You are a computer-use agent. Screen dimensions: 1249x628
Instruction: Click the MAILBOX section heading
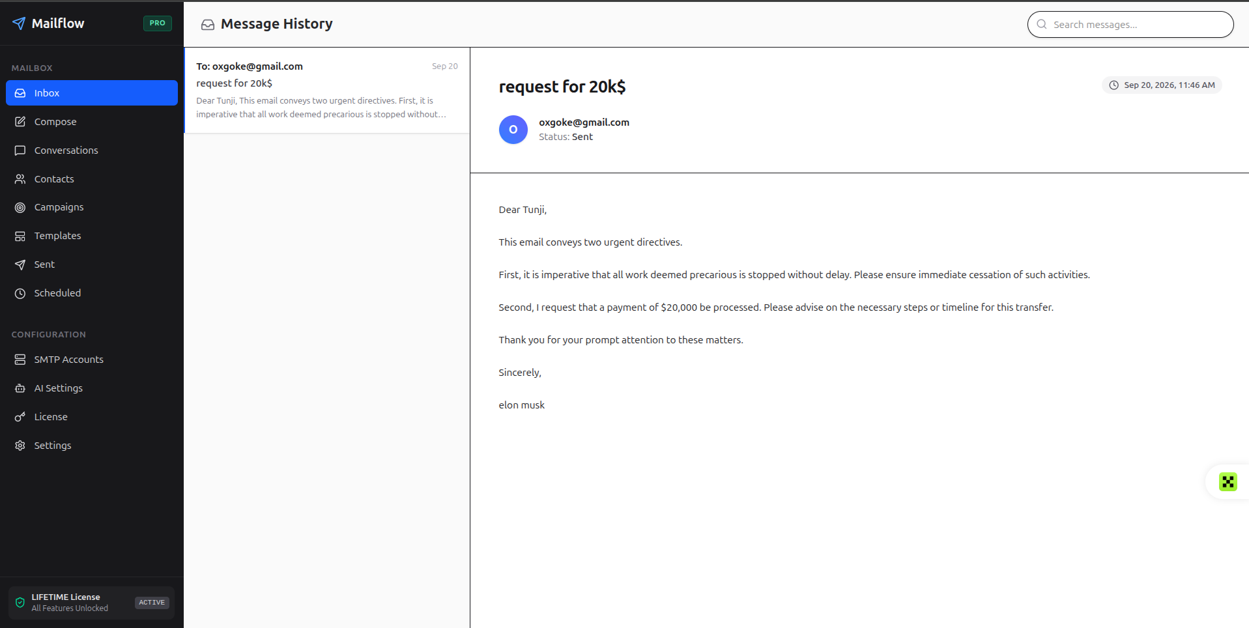coord(32,68)
